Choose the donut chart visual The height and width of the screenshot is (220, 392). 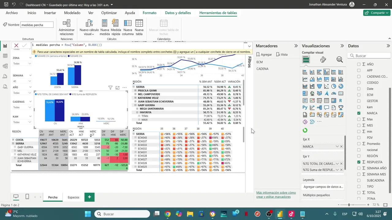coord(341,86)
